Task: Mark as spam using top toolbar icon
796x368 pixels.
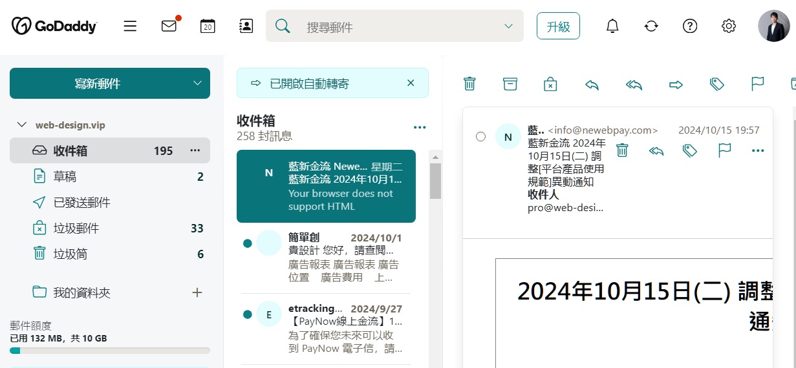Action: click(550, 84)
